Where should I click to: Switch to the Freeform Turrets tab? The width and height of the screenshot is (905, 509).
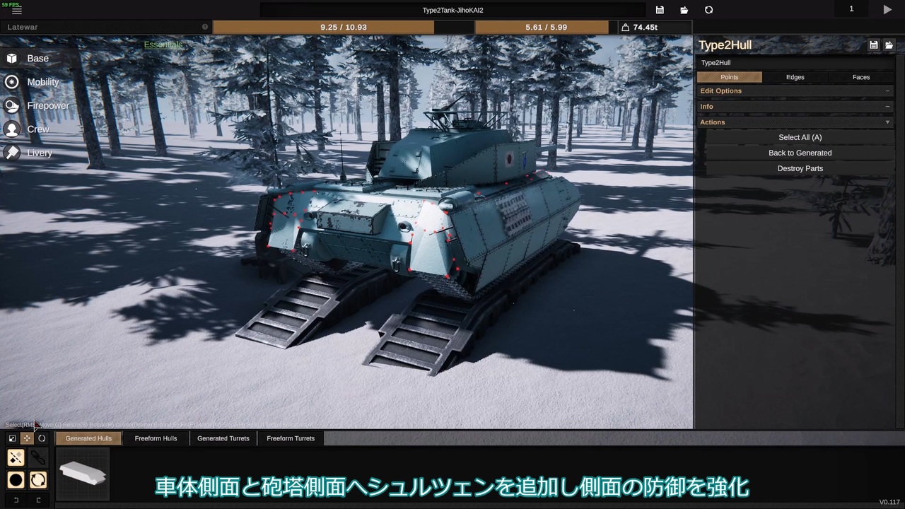290,438
